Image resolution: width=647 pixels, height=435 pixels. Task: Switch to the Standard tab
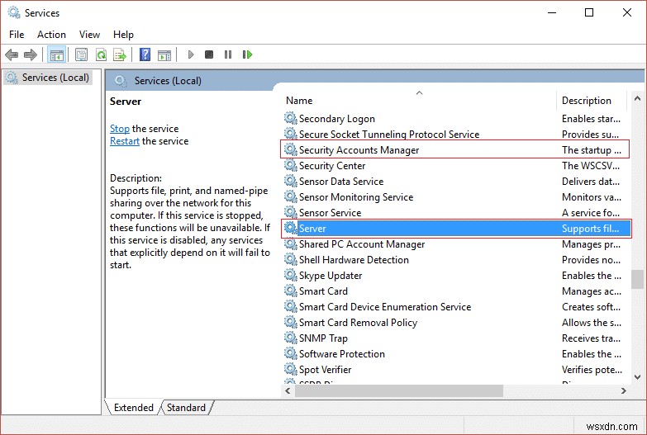pyautogui.click(x=186, y=408)
